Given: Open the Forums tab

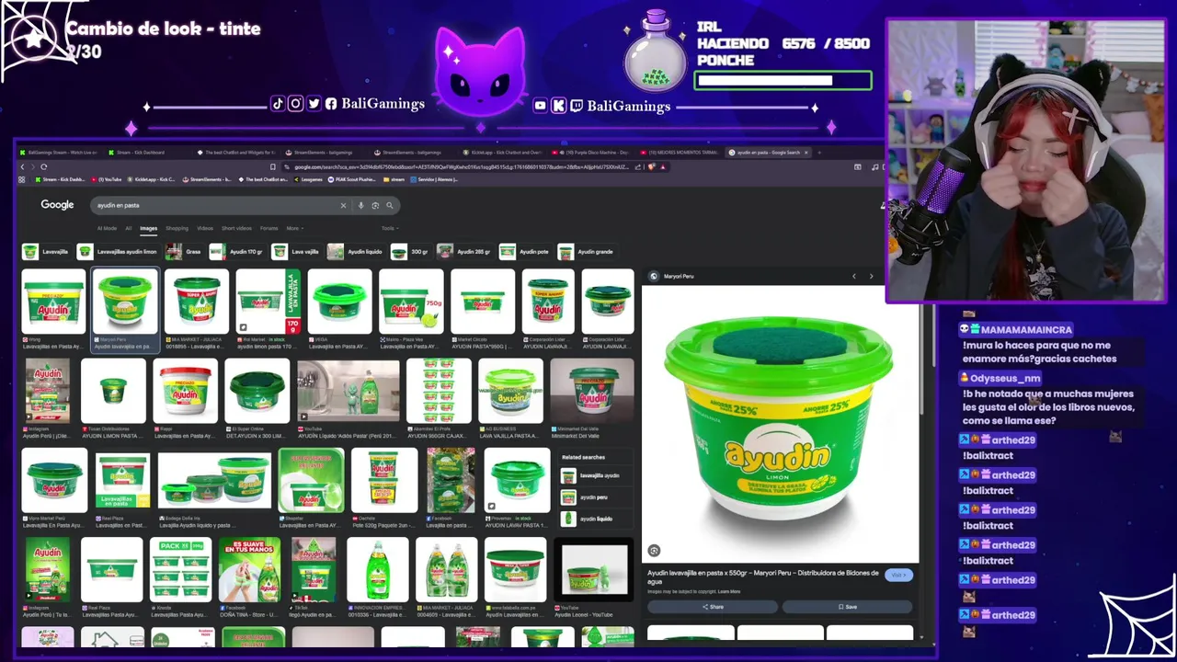Looking at the screenshot, I should click(269, 228).
